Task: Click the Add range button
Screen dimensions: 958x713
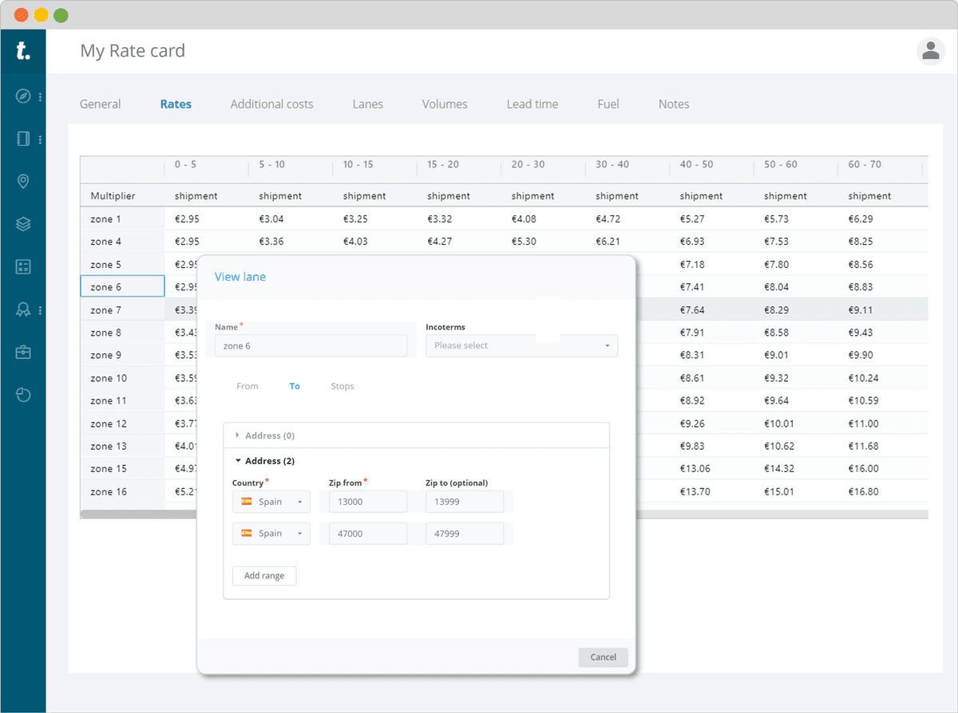Action: pos(264,576)
